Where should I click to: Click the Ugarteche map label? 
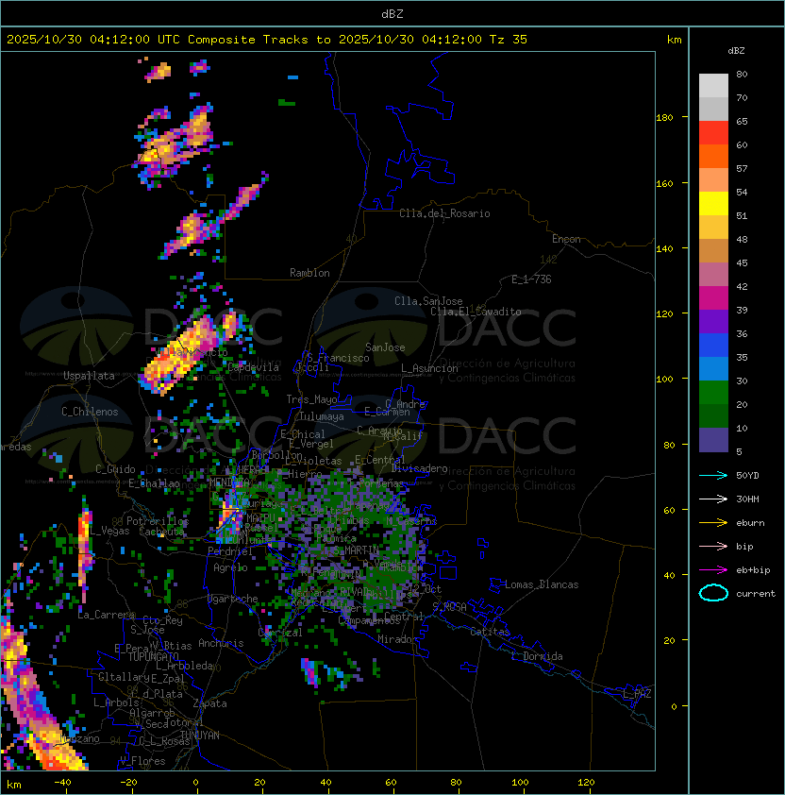click(x=233, y=599)
